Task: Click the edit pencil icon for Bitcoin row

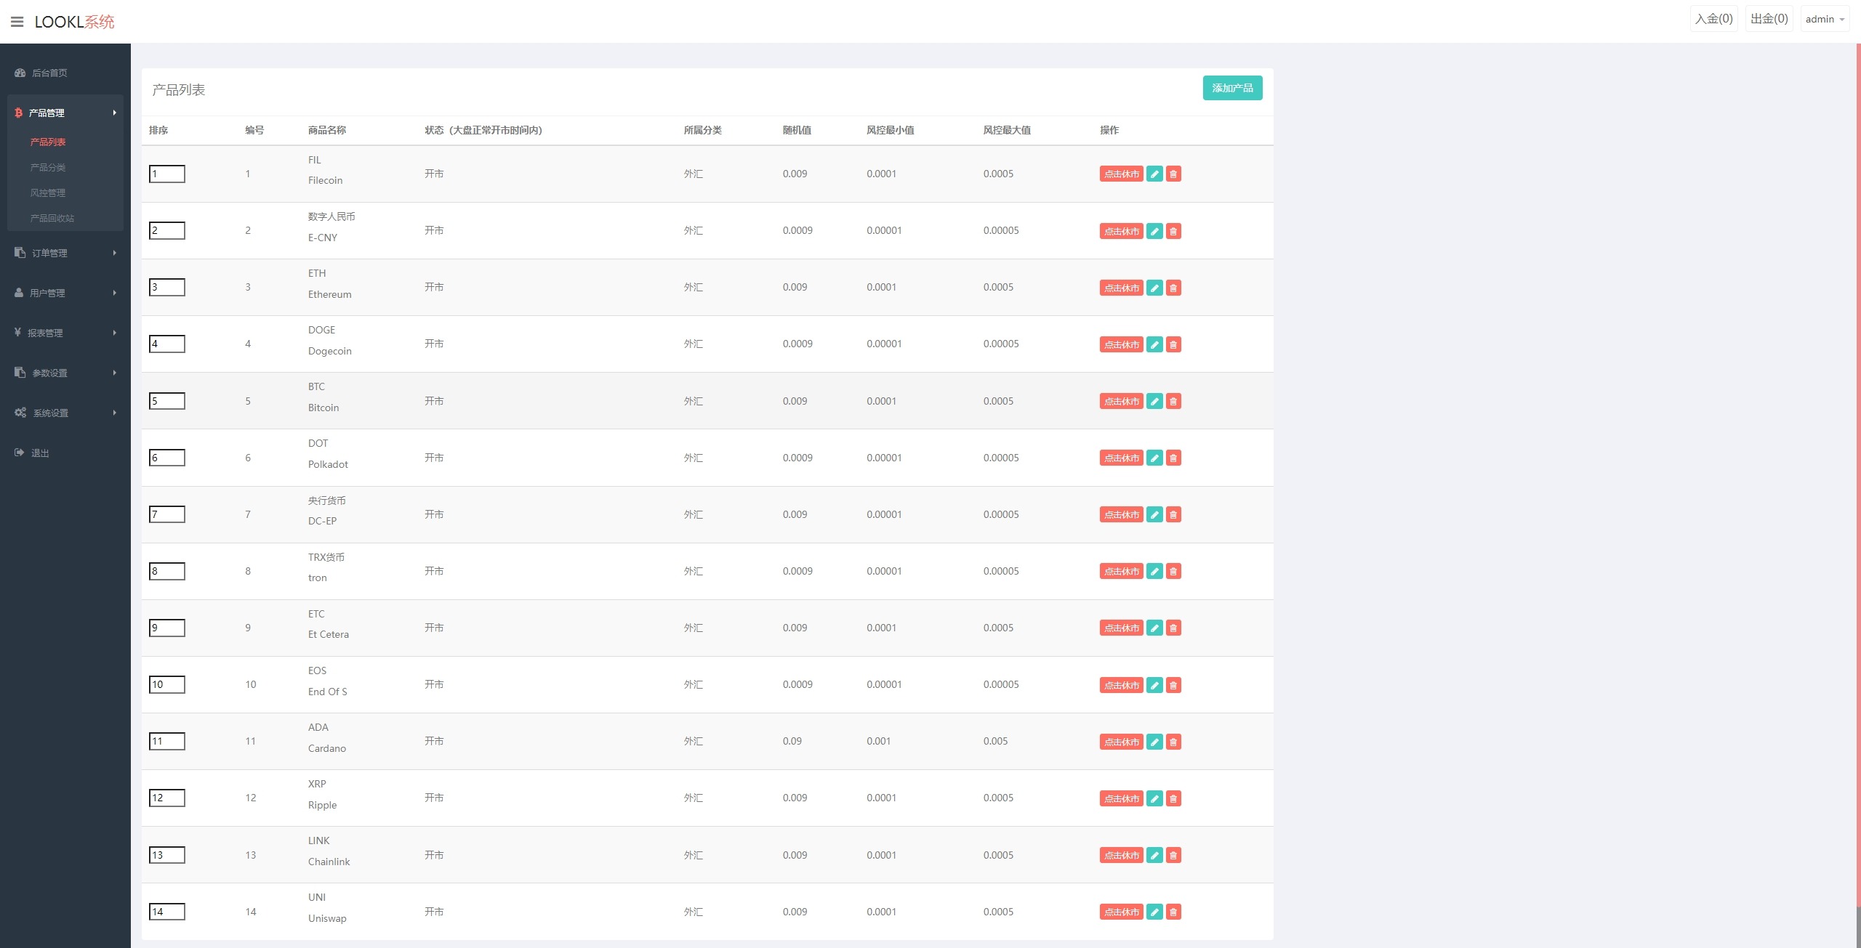Action: (x=1154, y=402)
